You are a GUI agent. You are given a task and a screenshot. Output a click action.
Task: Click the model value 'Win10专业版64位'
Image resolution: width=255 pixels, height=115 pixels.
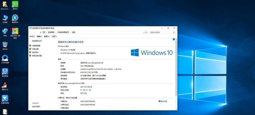87,66
